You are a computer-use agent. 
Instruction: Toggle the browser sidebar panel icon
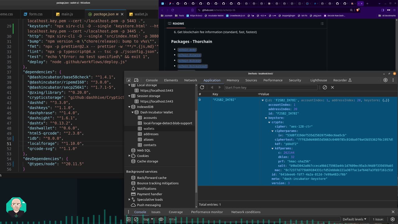(x=383, y=10)
